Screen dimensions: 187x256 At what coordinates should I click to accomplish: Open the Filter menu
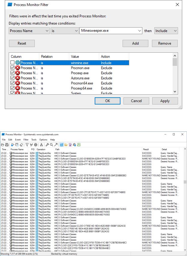coord(26,140)
